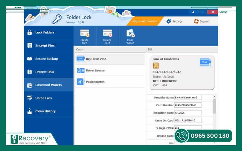The height and width of the screenshot is (151, 242).
Task: Click the padlock icon beside Lock Folders
Action: click(x=29, y=32)
